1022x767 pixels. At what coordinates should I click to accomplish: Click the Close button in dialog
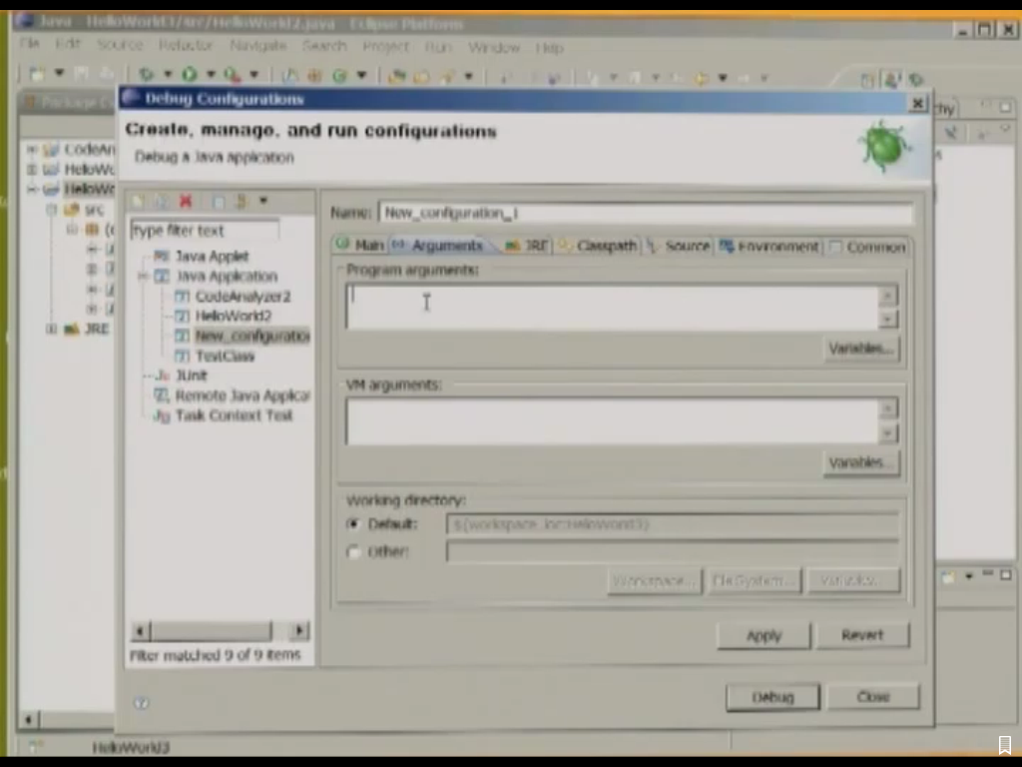[x=873, y=696]
